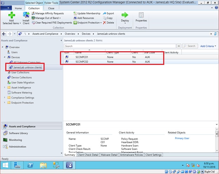
Task: Expand the Endpoint Protection folder
Action: pyautogui.click(x=5, y=102)
